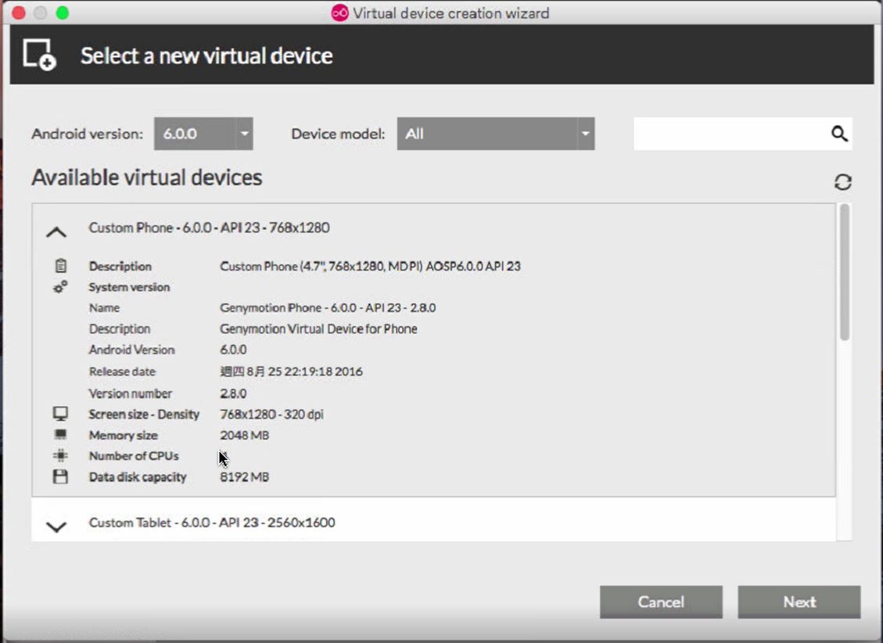
Task: Click the new virtual device header icon
Action: coord(39,55)
